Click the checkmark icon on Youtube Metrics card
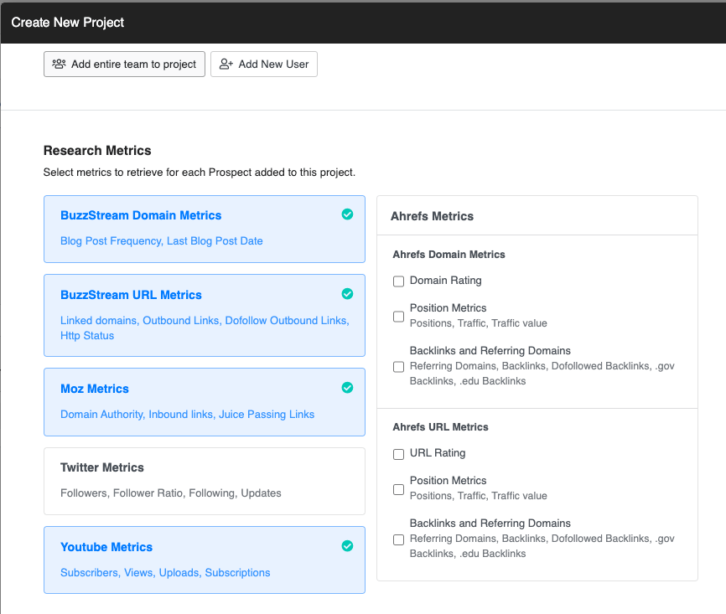The height and width of the screenshot is (614, 726). [347, 545]
